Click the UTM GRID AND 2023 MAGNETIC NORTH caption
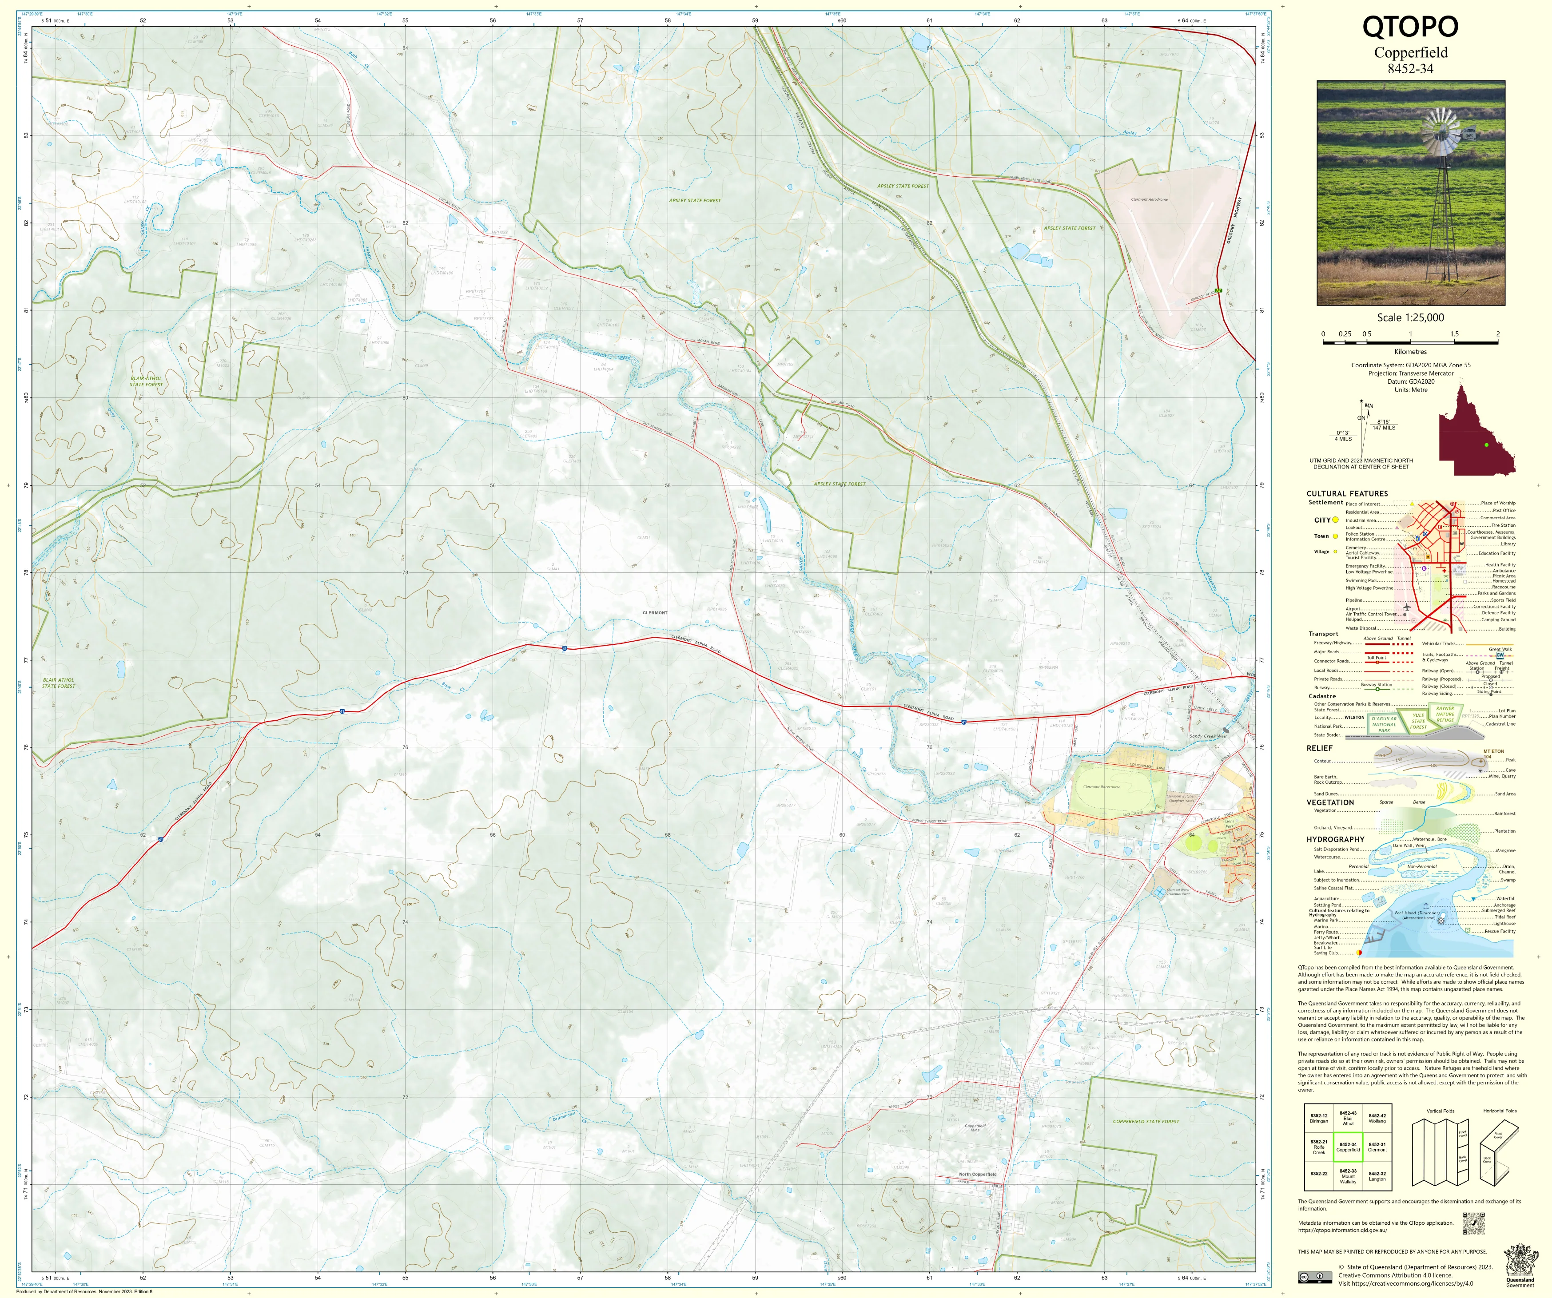Image resolution: width=1552 pixels, height=1298 pixels. click(1361, 464)
